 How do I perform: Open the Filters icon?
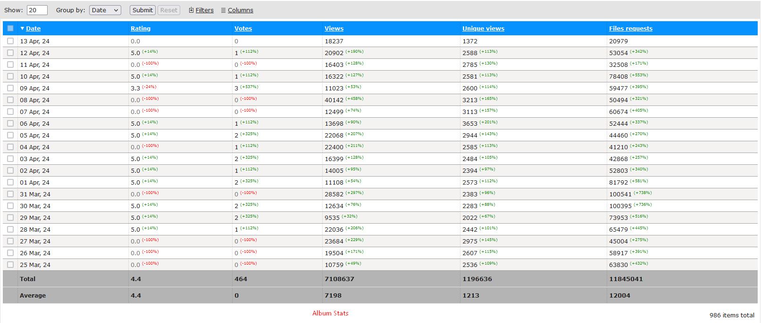(x=191, y=10)
